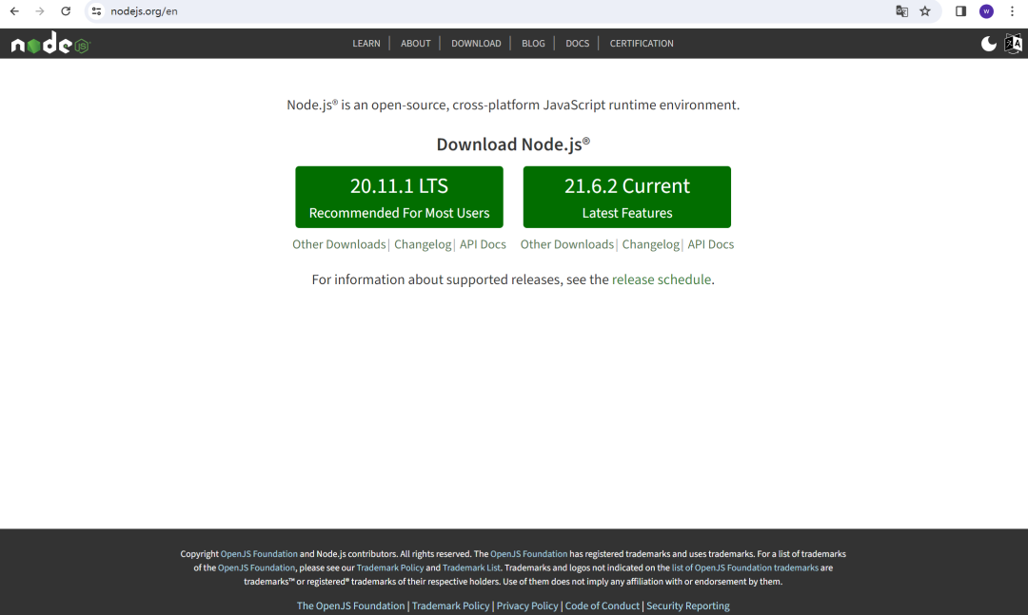Click the Download Node.js heading
The height and width of the screenshot is (615, 1028).
pos(513,144)
